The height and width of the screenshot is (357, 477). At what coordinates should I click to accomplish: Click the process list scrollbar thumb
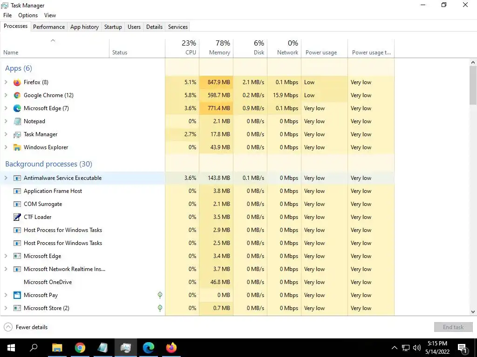pos(473,85)
